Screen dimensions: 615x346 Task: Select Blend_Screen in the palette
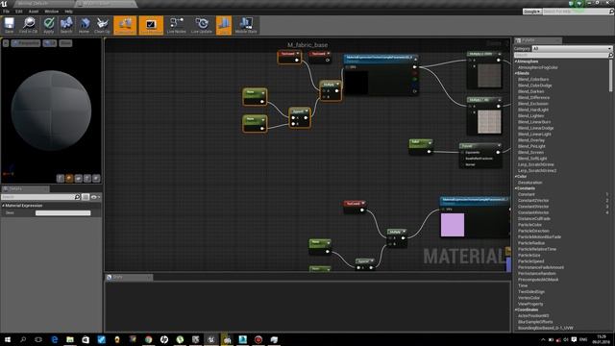(530, 152)
